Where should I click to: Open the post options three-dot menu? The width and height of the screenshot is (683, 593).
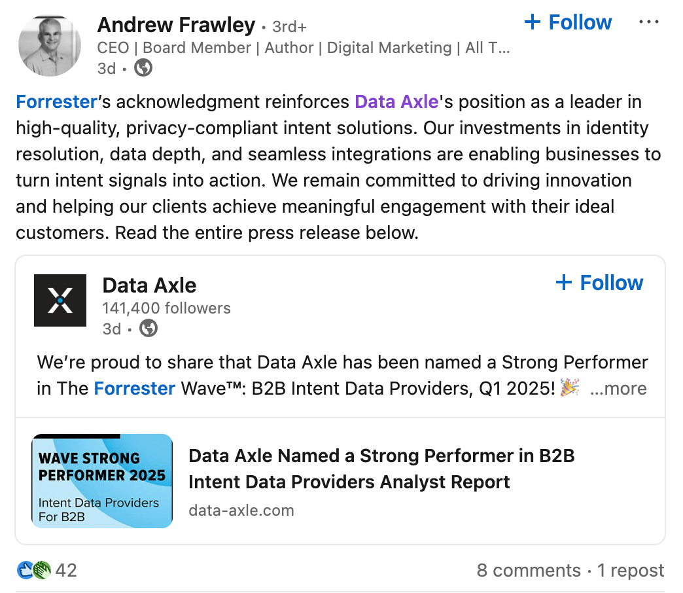(649, 22)
